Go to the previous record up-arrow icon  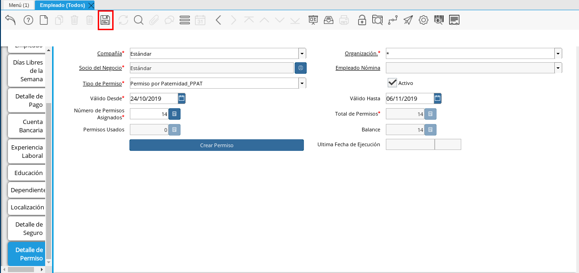coord(264,20)
